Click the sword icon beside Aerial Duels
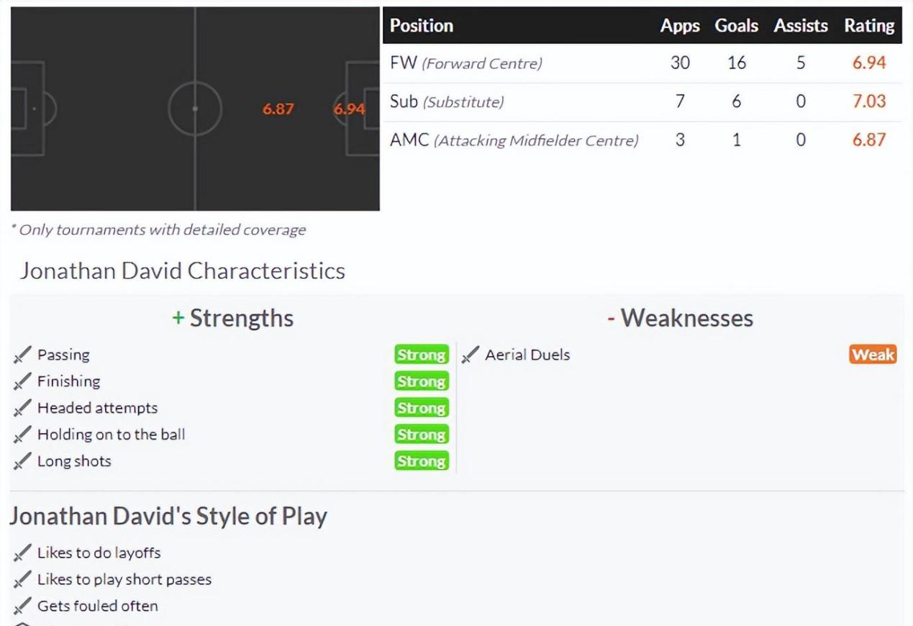Viewport: 913px width, 626px height. tap(470, 355)
